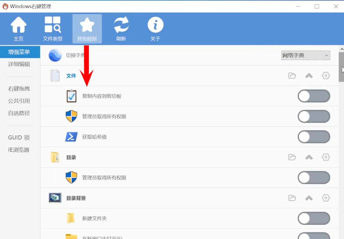Collapse the 文件 section chevron

point(309,76)
